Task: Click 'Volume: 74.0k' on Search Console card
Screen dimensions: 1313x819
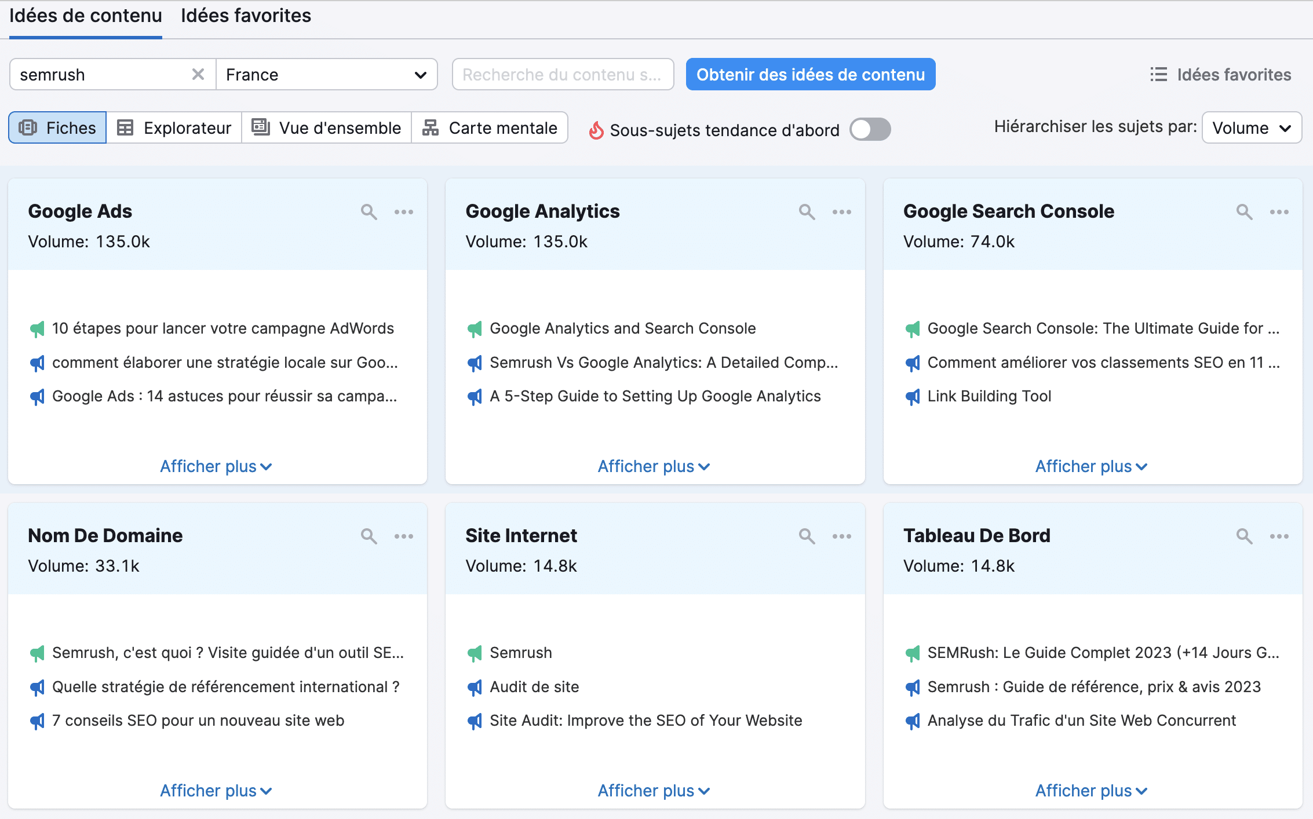Action: pos(959,242)
